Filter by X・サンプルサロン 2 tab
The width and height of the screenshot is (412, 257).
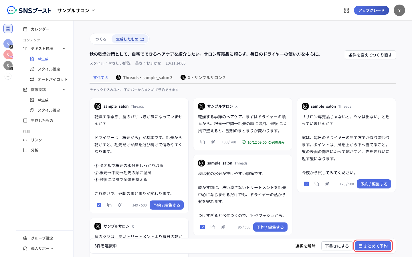[203, 78]
